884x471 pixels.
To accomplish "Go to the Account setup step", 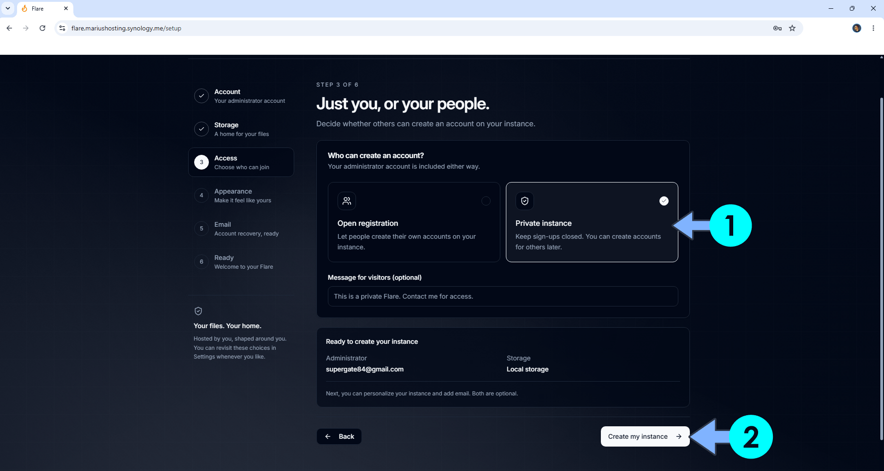I will [x=241, y=96].
